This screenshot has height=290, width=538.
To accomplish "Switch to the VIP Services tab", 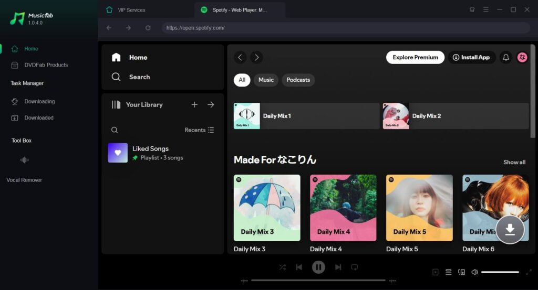I will click(126, 10).
